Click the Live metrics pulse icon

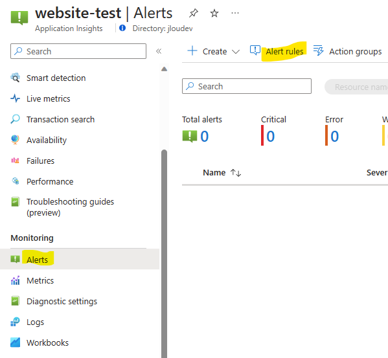pyautogui.click(x=16, y=98)
